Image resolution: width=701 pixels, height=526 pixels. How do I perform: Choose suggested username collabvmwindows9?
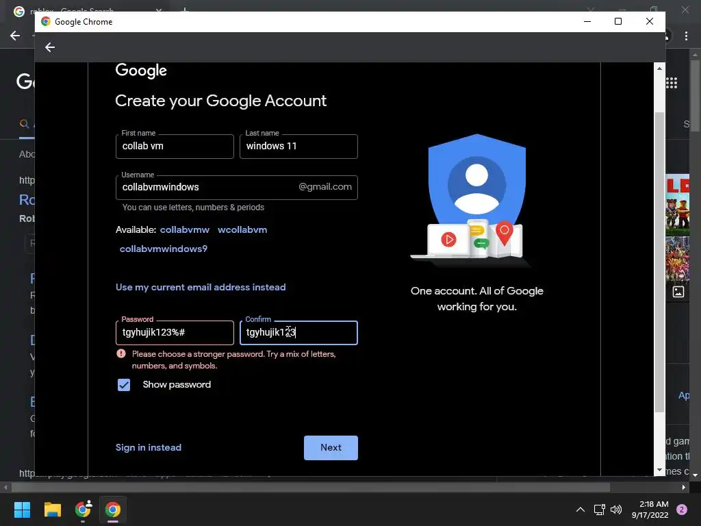pyautogui.click(x=164, y=249)
